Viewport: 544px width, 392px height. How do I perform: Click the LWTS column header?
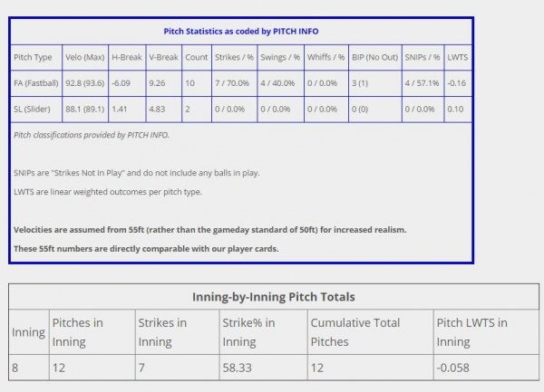point(458,57)
